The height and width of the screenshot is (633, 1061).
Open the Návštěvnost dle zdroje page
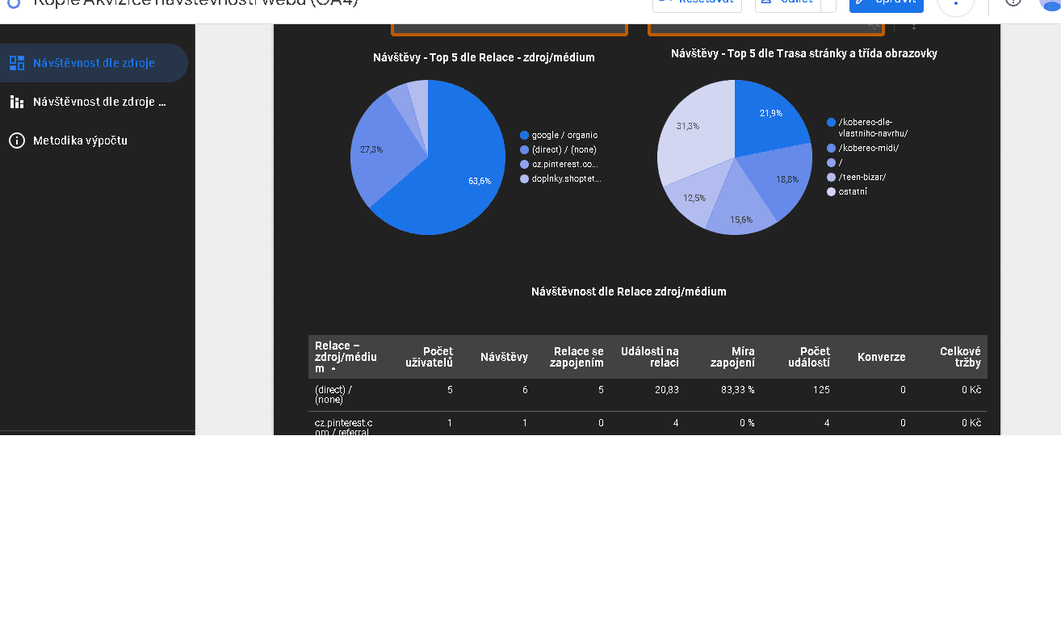[x=94, y=63]
